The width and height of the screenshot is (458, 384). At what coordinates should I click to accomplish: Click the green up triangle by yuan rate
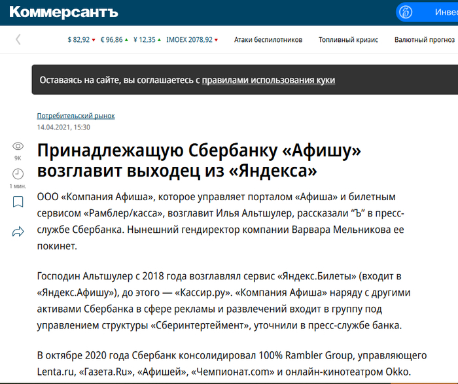(159, 40)
